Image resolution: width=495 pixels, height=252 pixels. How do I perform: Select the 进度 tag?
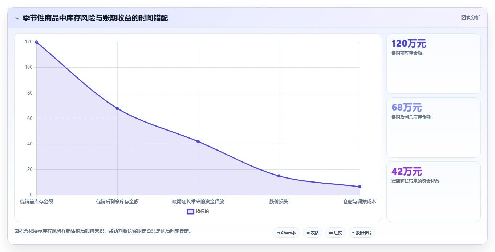pyautogui.click(x=336, y=233)
